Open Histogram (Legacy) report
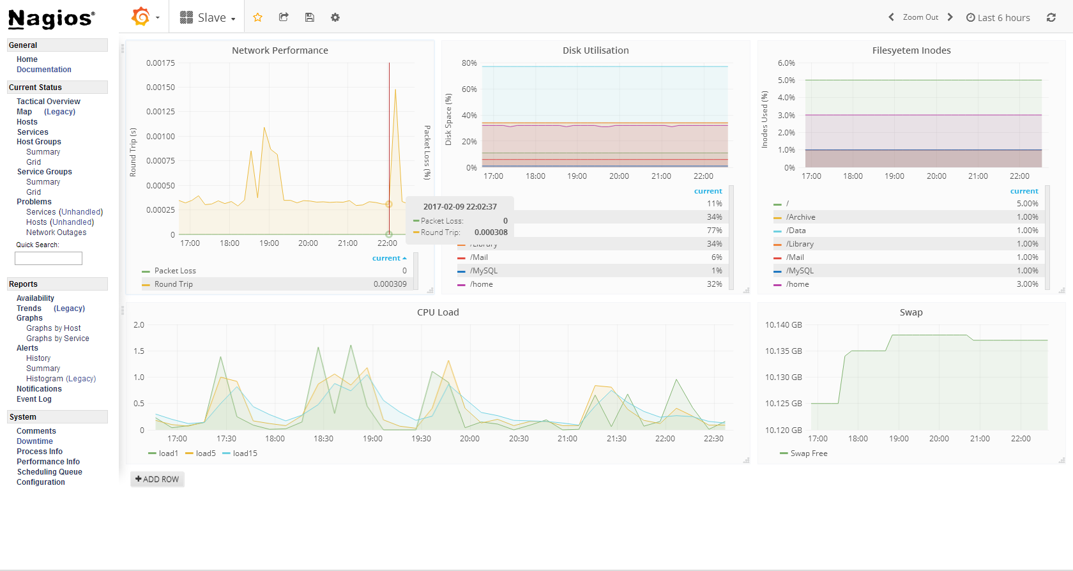 point(61,379)
